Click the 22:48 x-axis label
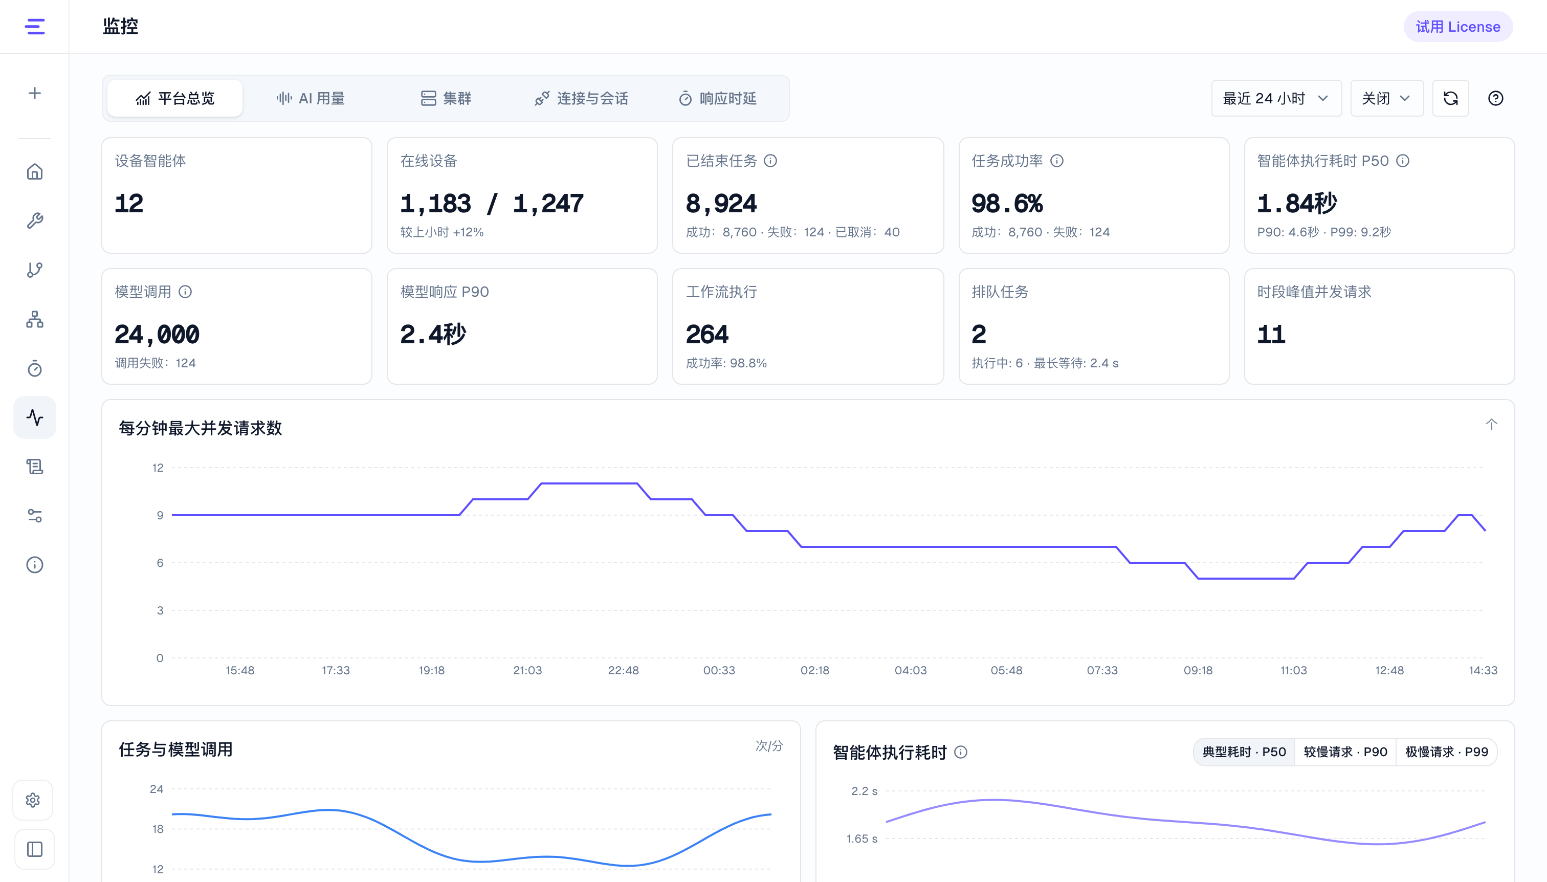This screenshot has width=1547, height=882. [623, 671]
